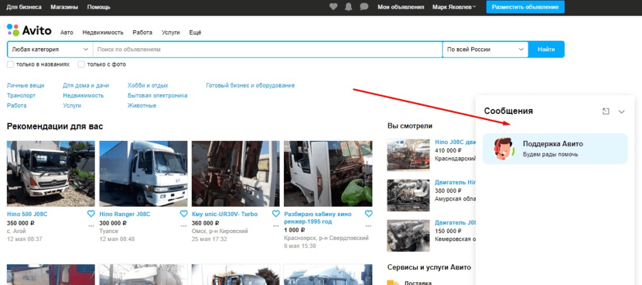Add Hino 500 J08C to favorites

coord(91,214)
